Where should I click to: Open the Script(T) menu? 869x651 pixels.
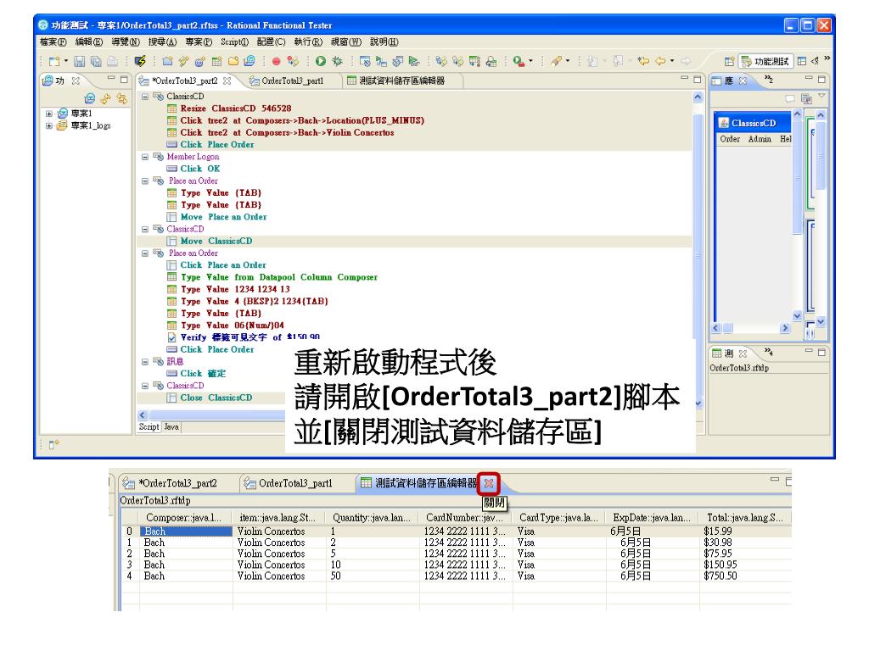(234, 42)
